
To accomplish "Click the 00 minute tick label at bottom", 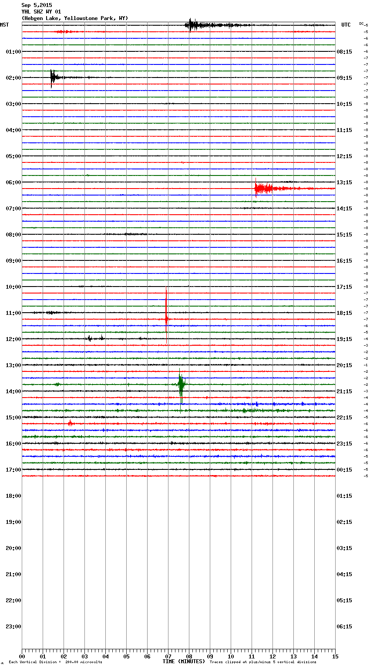I will coord(22,656).
